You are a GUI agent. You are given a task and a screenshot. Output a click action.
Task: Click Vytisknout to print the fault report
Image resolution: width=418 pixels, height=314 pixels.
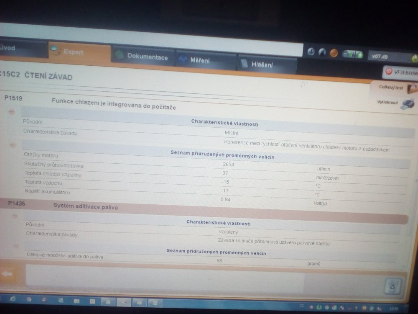[x=396, y=103]
